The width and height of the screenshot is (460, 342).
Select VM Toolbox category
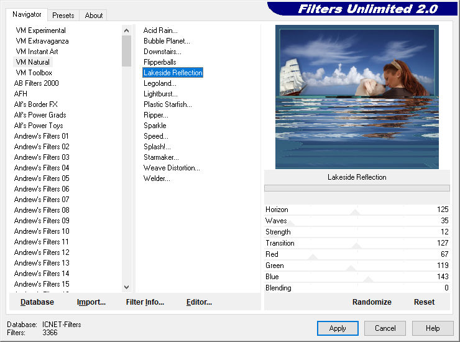point(34,73)
